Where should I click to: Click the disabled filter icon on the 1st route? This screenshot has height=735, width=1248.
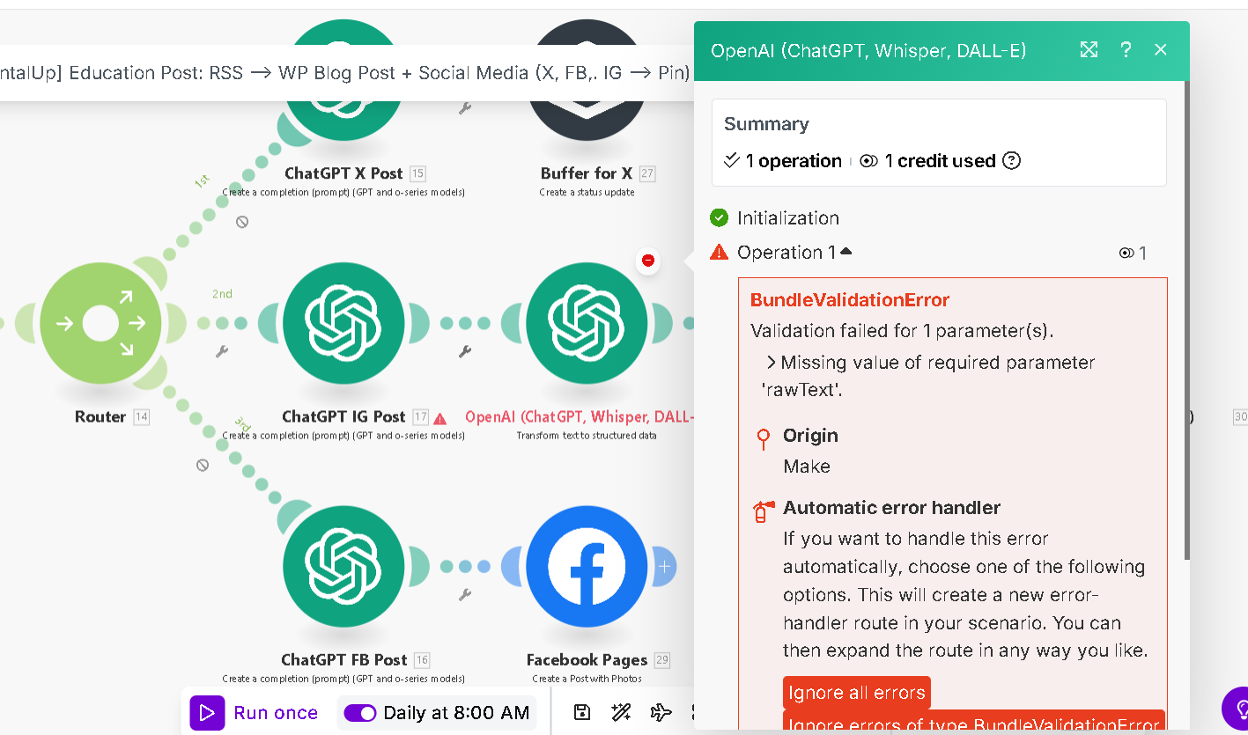[x=242, y=222]
